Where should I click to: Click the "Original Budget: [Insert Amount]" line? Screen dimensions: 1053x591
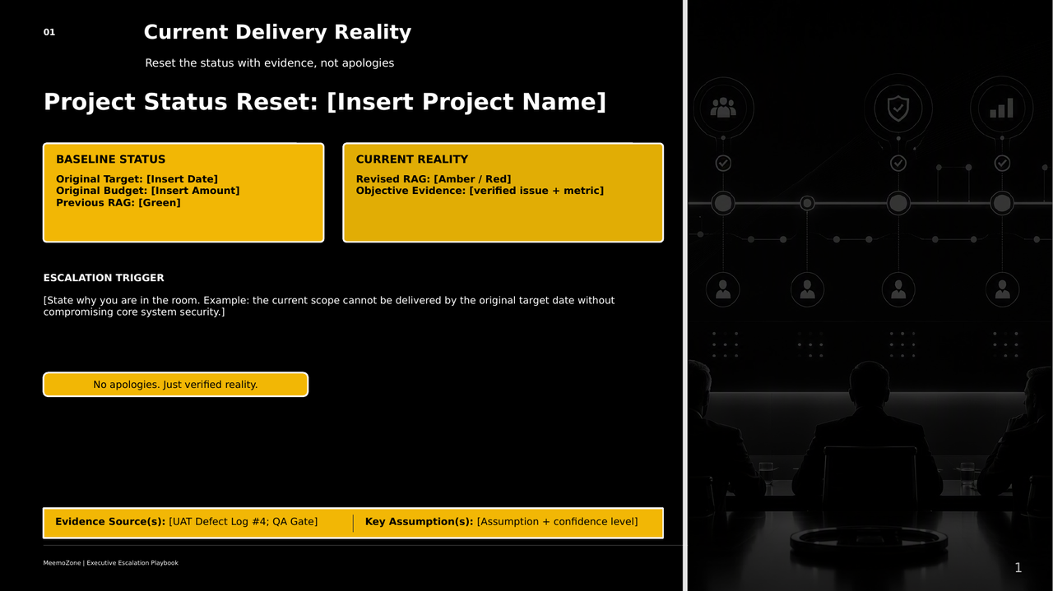pos(148,191)
